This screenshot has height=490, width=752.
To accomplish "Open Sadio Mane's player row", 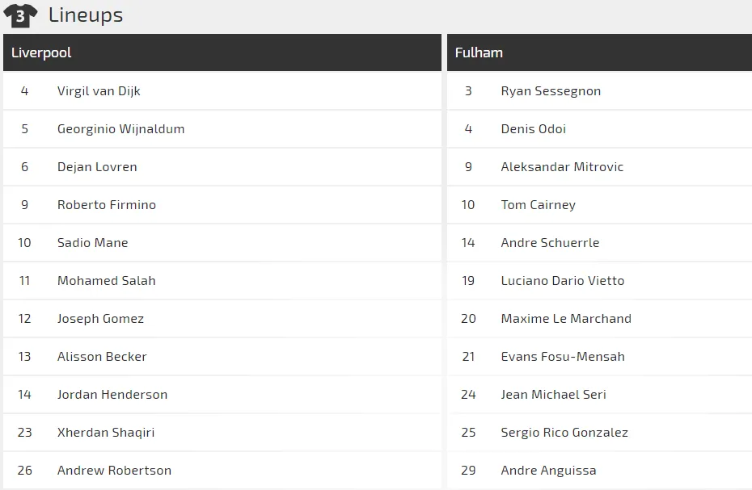I will tap(92, 243).
